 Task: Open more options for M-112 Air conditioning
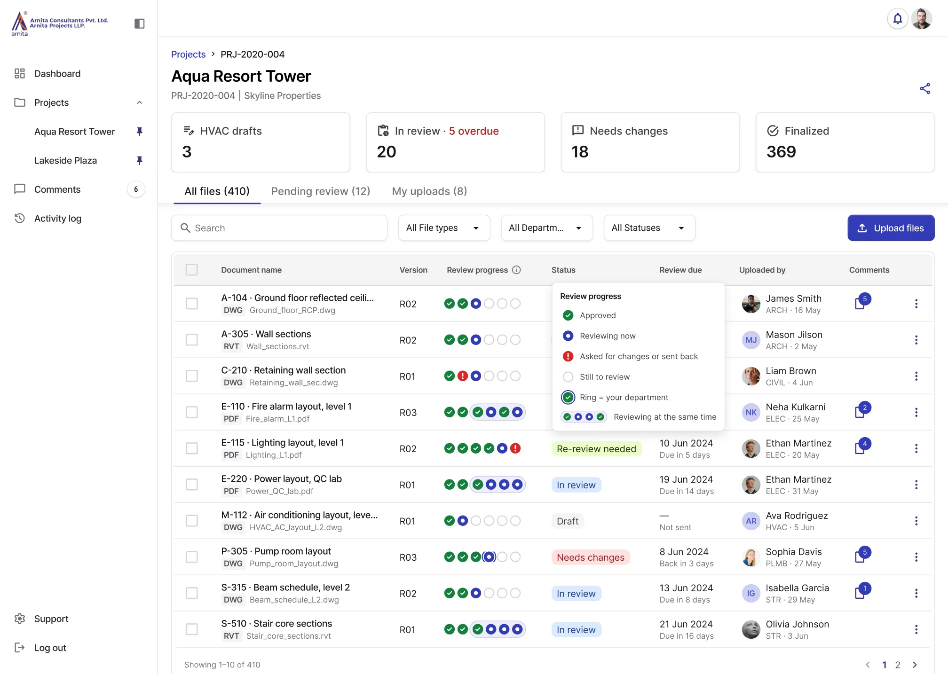click(916, 521)
